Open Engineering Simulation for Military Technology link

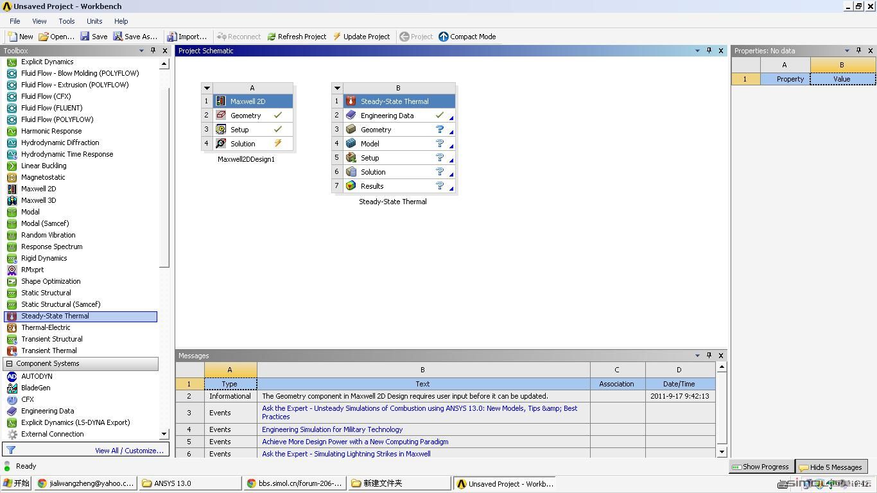click(332, 429)
